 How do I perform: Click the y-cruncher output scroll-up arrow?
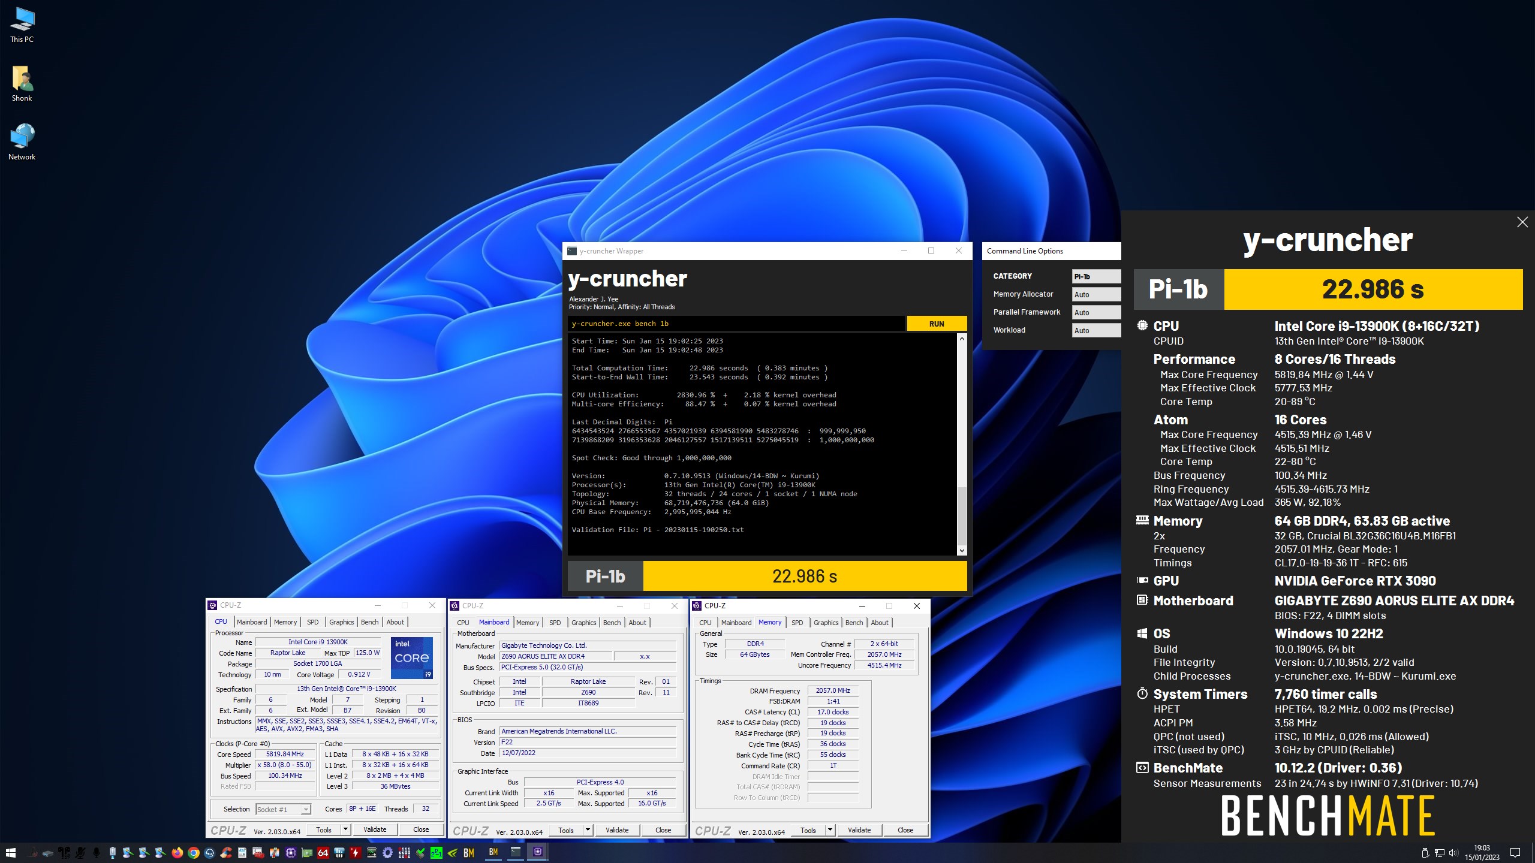click(962, 339)
